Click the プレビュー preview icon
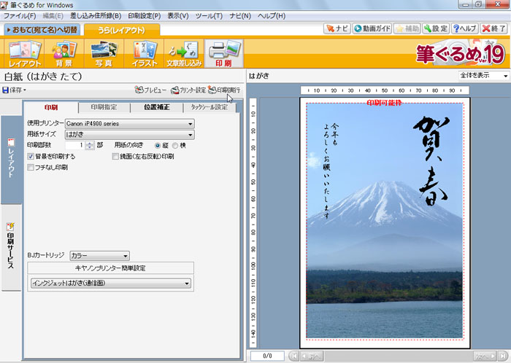The width and height of the screenshot is (511, 363). click(151, 90)
